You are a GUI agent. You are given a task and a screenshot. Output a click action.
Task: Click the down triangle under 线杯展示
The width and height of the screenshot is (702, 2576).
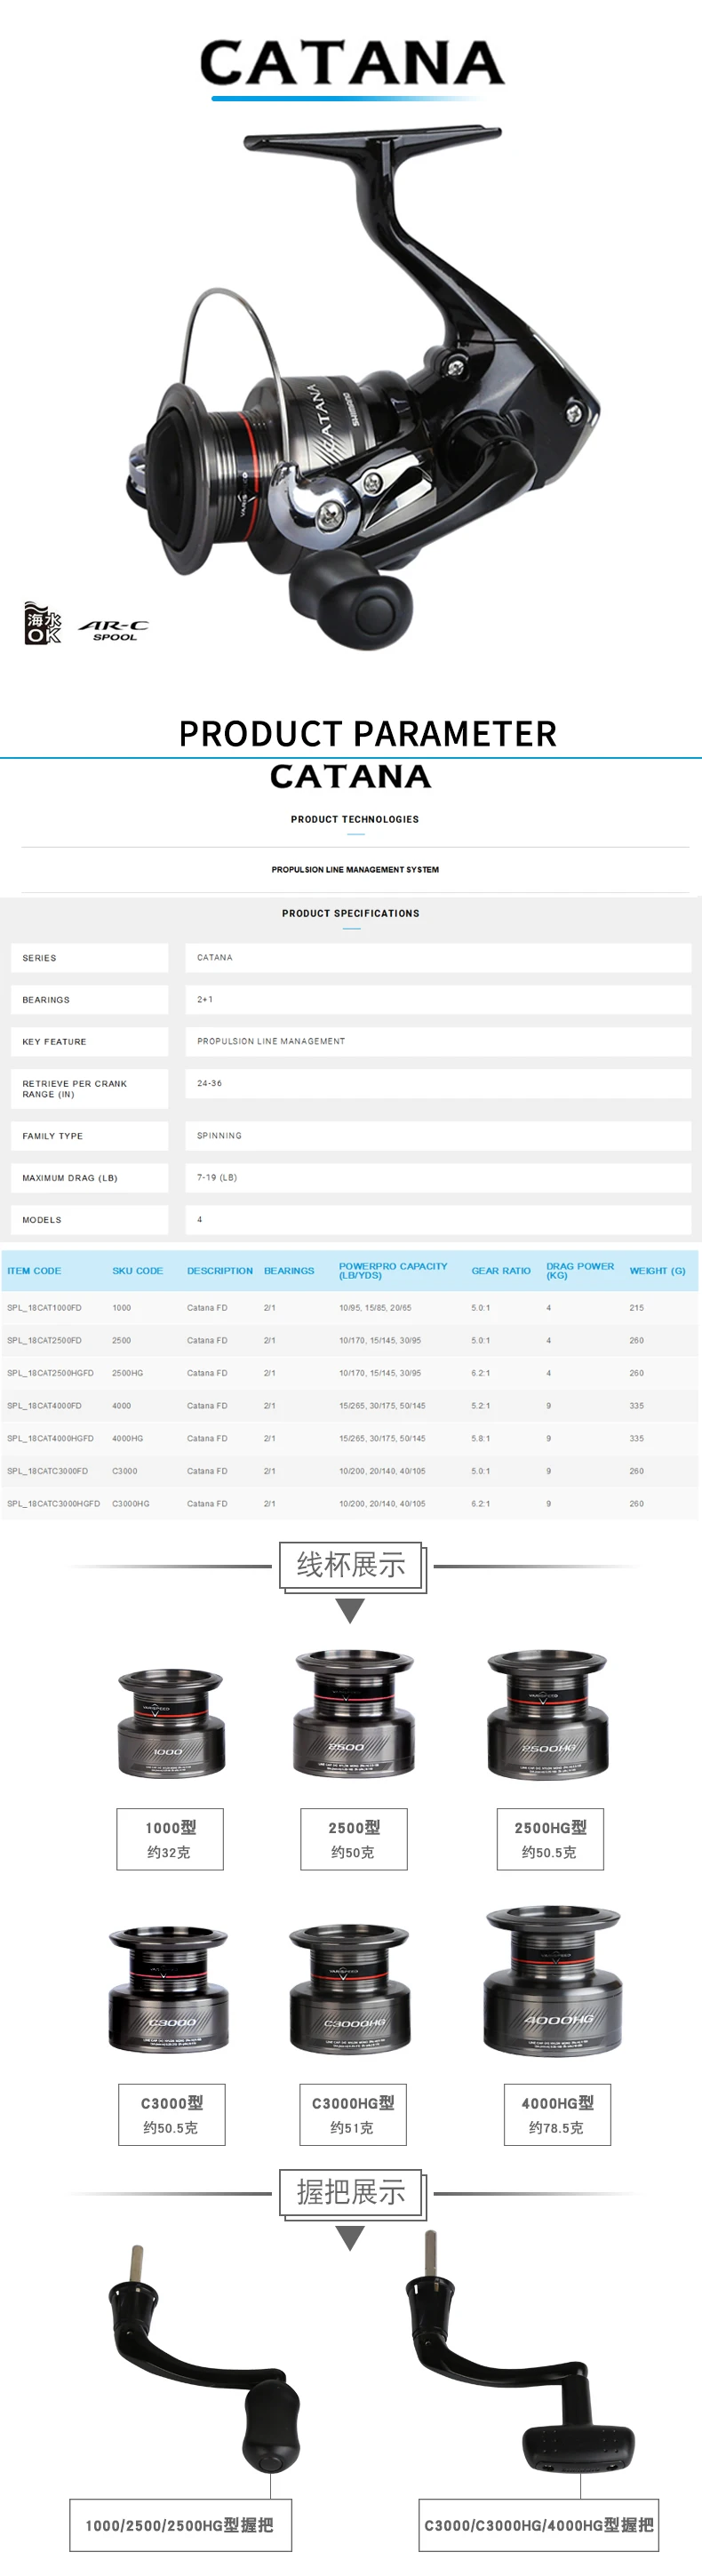click(x=350, y=1610)
